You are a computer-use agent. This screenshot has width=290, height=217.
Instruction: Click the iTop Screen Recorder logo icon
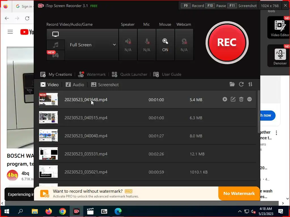click(x=41, y=6)
